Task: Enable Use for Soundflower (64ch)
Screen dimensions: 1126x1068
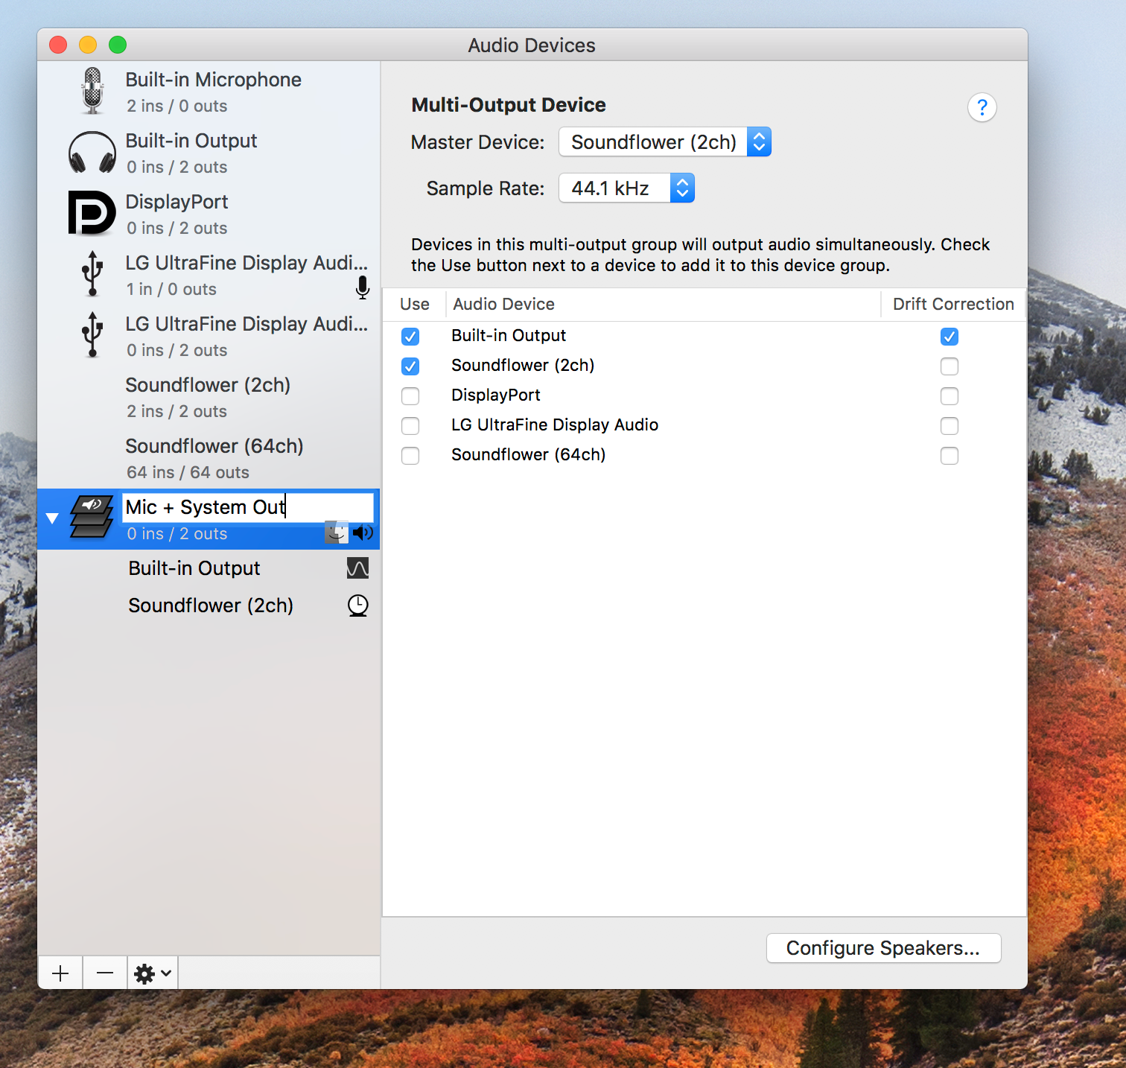Action: [410, 456]
